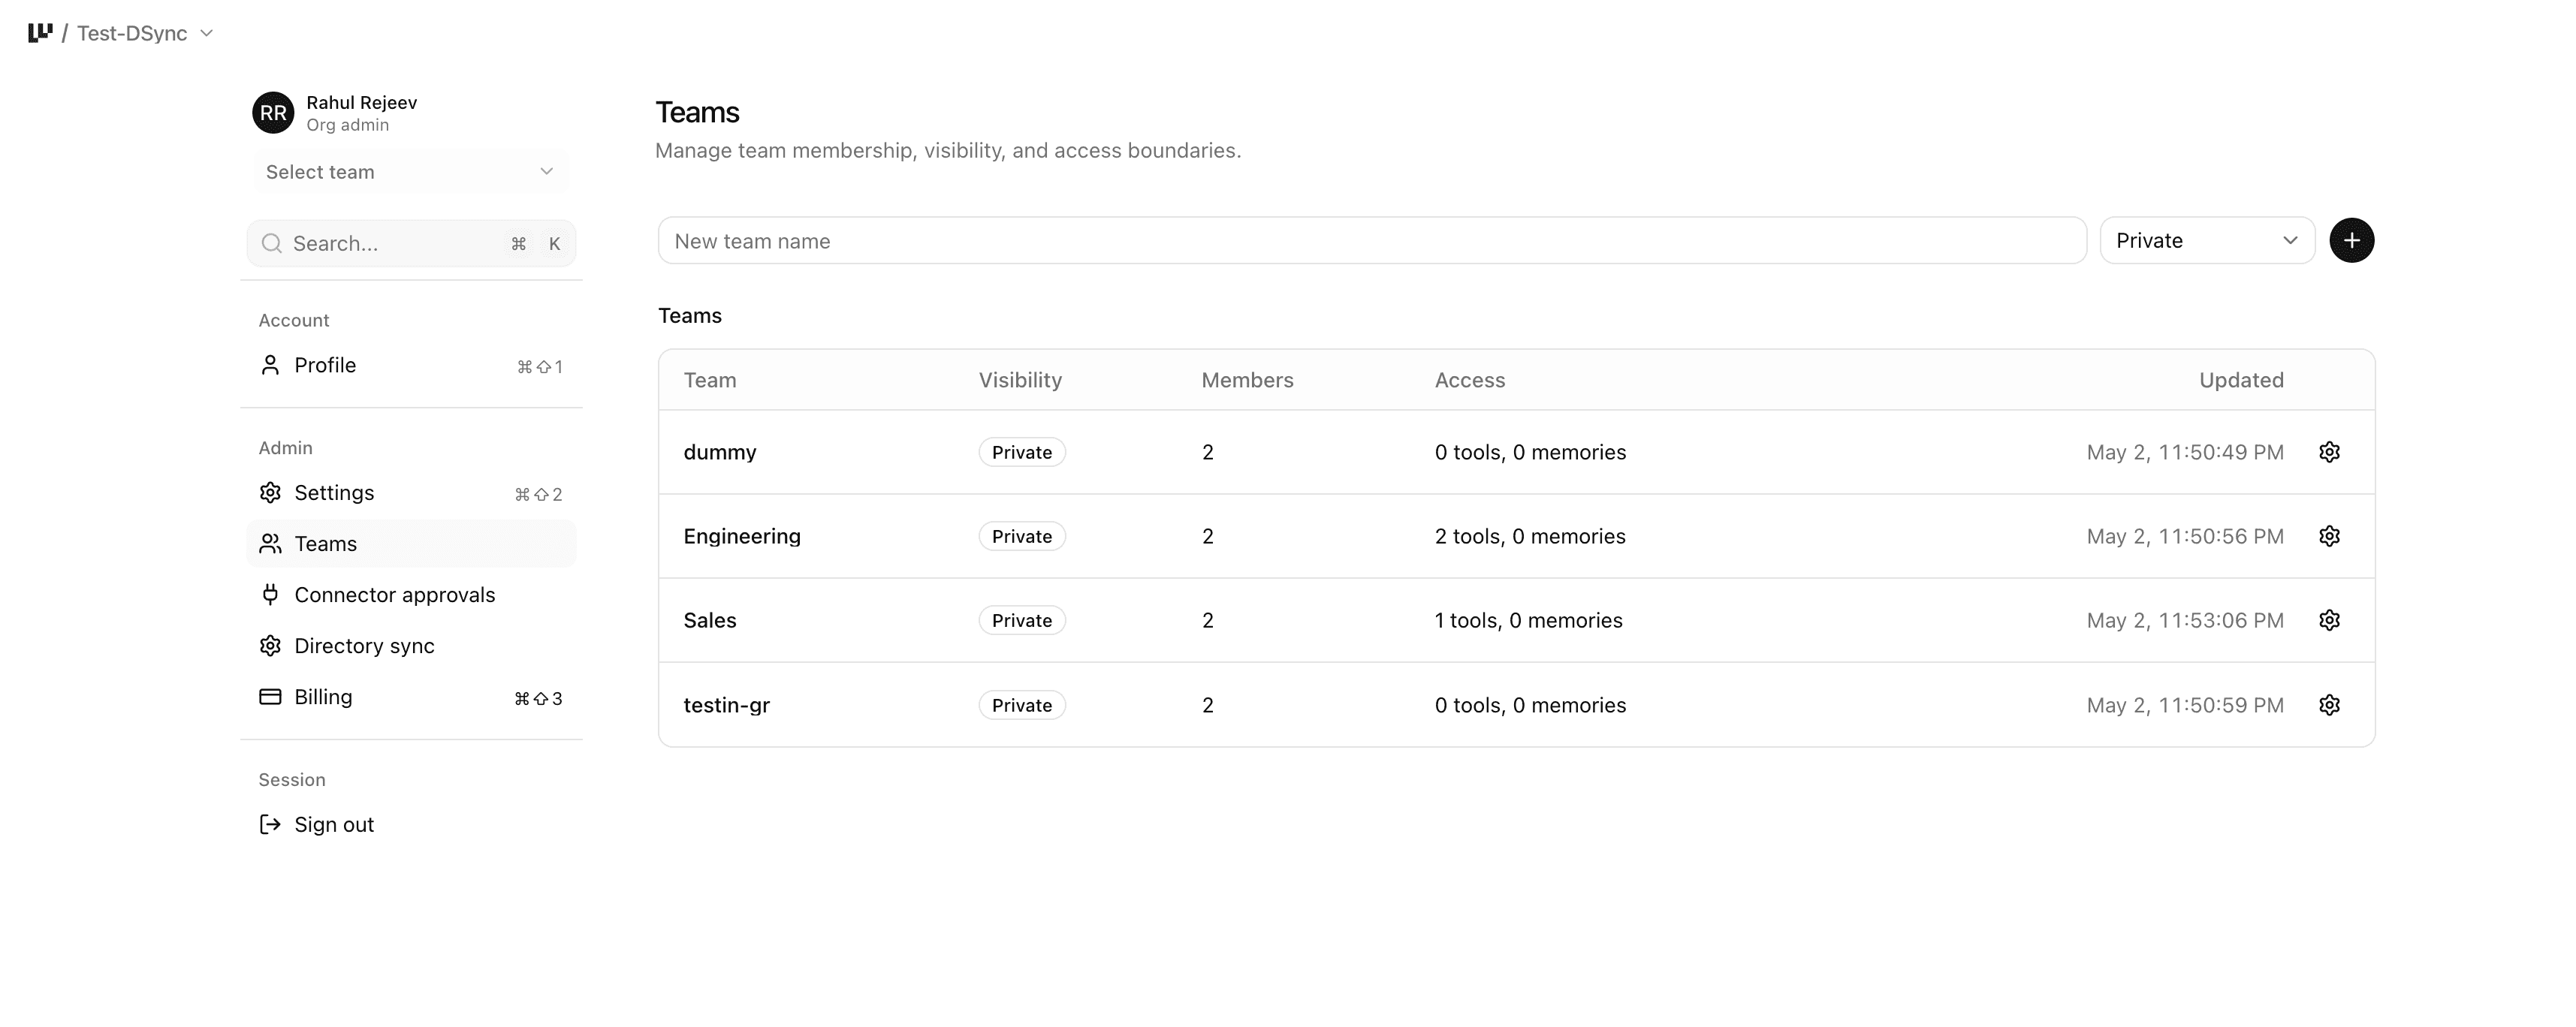Click the dummy team name
The height and width of the screenshot is (1027, 2576).
720,452
